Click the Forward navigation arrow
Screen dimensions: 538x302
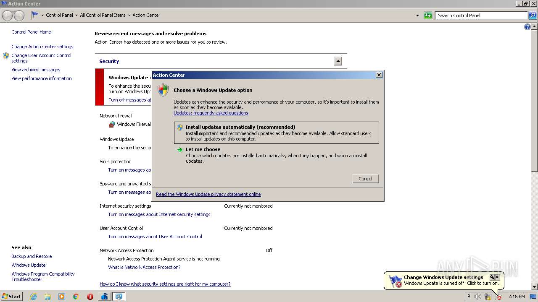pyautogui.click(x=19, y=16)
